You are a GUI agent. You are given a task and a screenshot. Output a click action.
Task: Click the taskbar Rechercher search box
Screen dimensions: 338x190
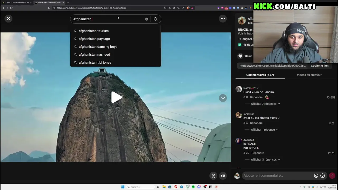click(140, 187)
